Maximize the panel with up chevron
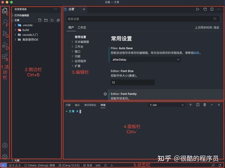 211,105
